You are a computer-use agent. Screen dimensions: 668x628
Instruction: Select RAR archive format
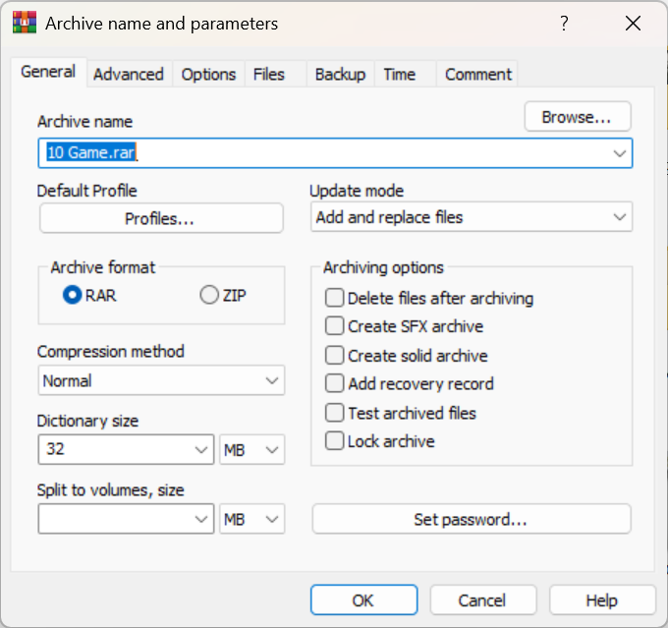(89, 295)
